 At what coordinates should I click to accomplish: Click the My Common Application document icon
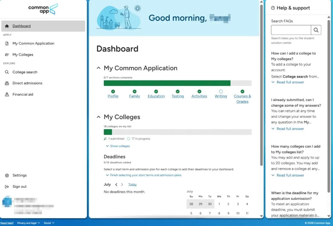(7, 43)
